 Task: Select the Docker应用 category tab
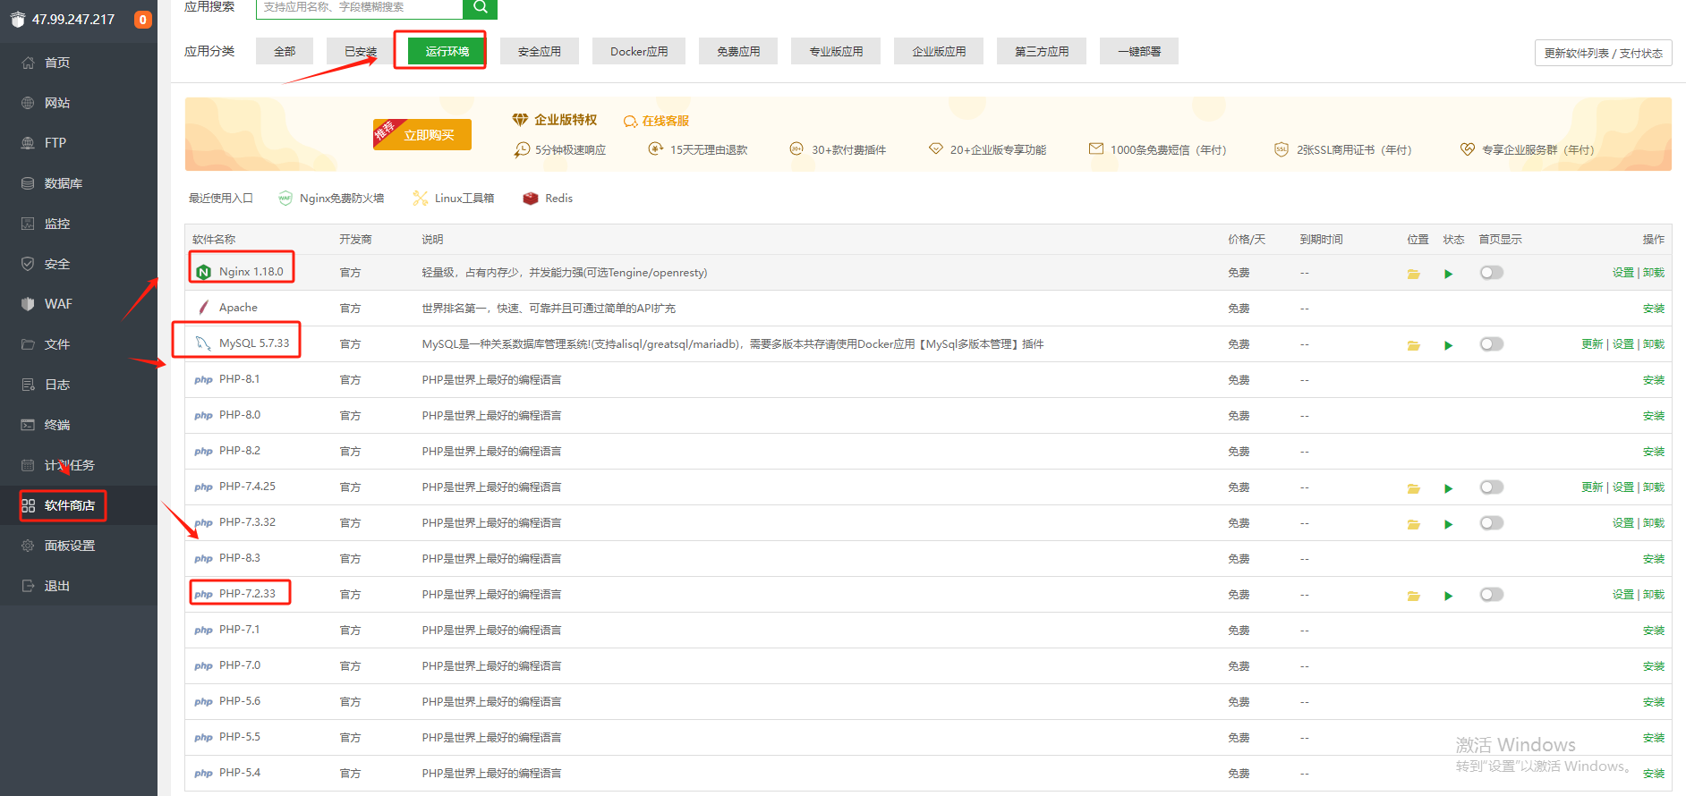click(639, 52)
